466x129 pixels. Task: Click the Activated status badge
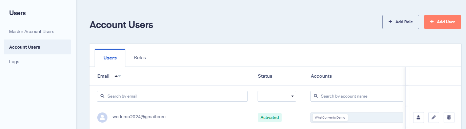tap(270, 118)
